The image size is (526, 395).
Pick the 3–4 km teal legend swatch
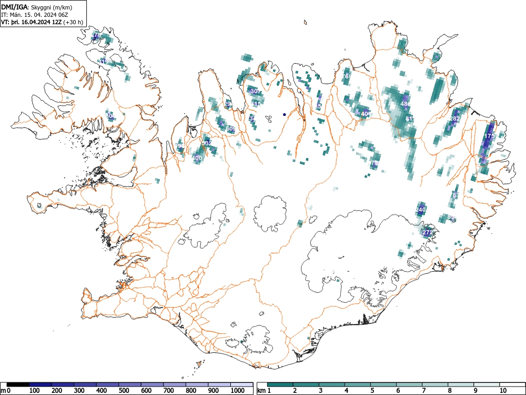(x=332, y=384)
